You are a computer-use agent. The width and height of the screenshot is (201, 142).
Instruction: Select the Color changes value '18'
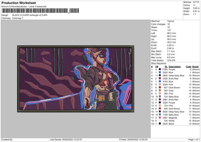pyautogui.click(x=169, y=24)
